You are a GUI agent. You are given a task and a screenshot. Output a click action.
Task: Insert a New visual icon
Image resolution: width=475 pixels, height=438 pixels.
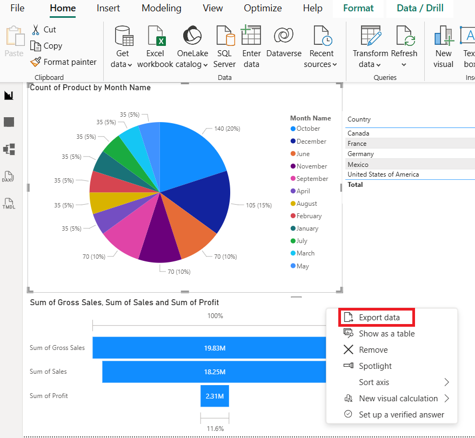click(x=444, y=36)
